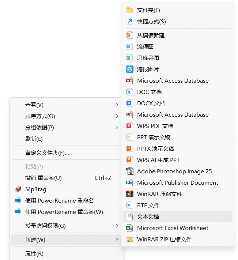The image size is (238, 260).
Task: Click the red Access icon above DOC 文档
Action: (130, 80)
